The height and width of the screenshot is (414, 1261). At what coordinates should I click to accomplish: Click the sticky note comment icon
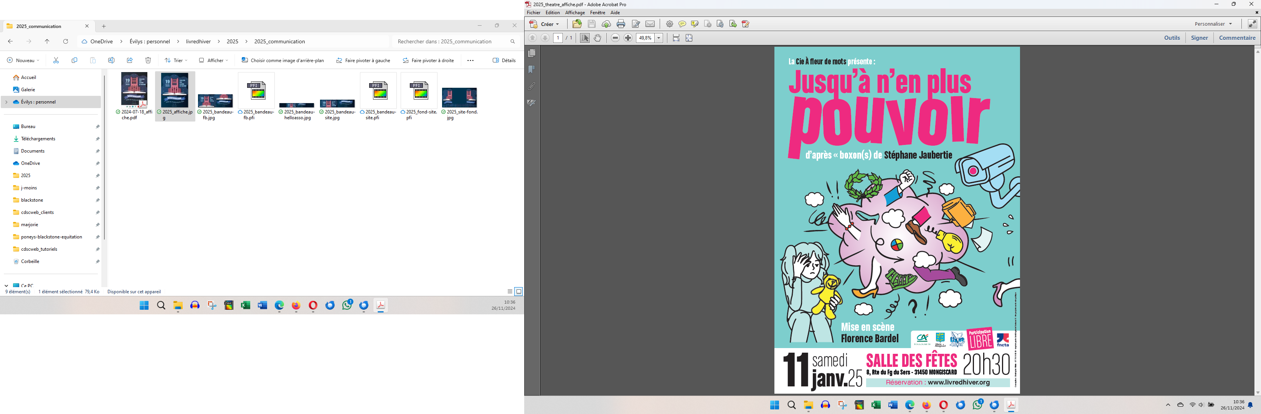click(x=682, y=24)
